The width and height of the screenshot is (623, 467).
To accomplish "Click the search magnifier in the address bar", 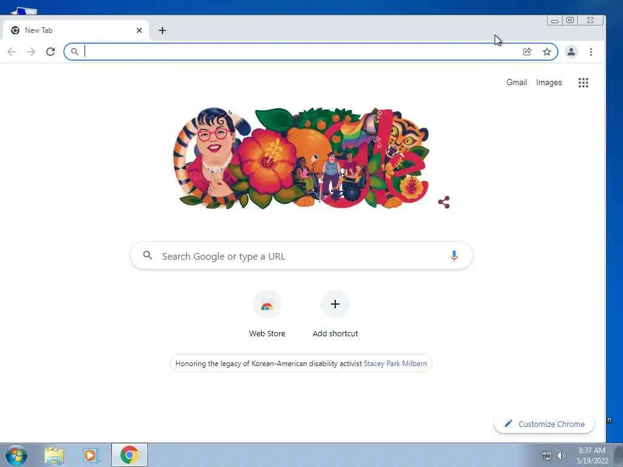I will point(74,52).
